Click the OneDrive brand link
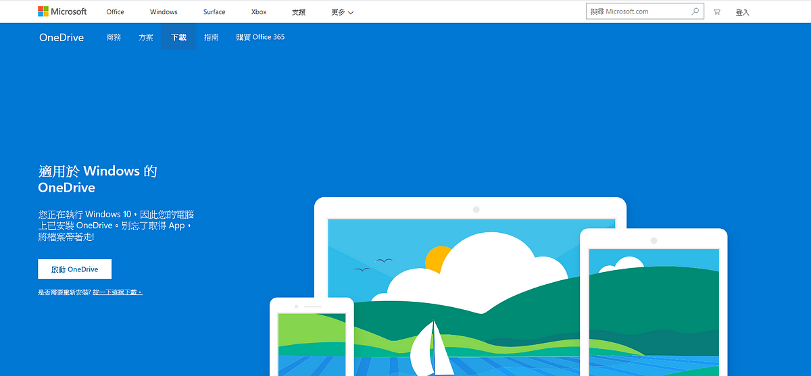811x376 pixels. [62, 37]
